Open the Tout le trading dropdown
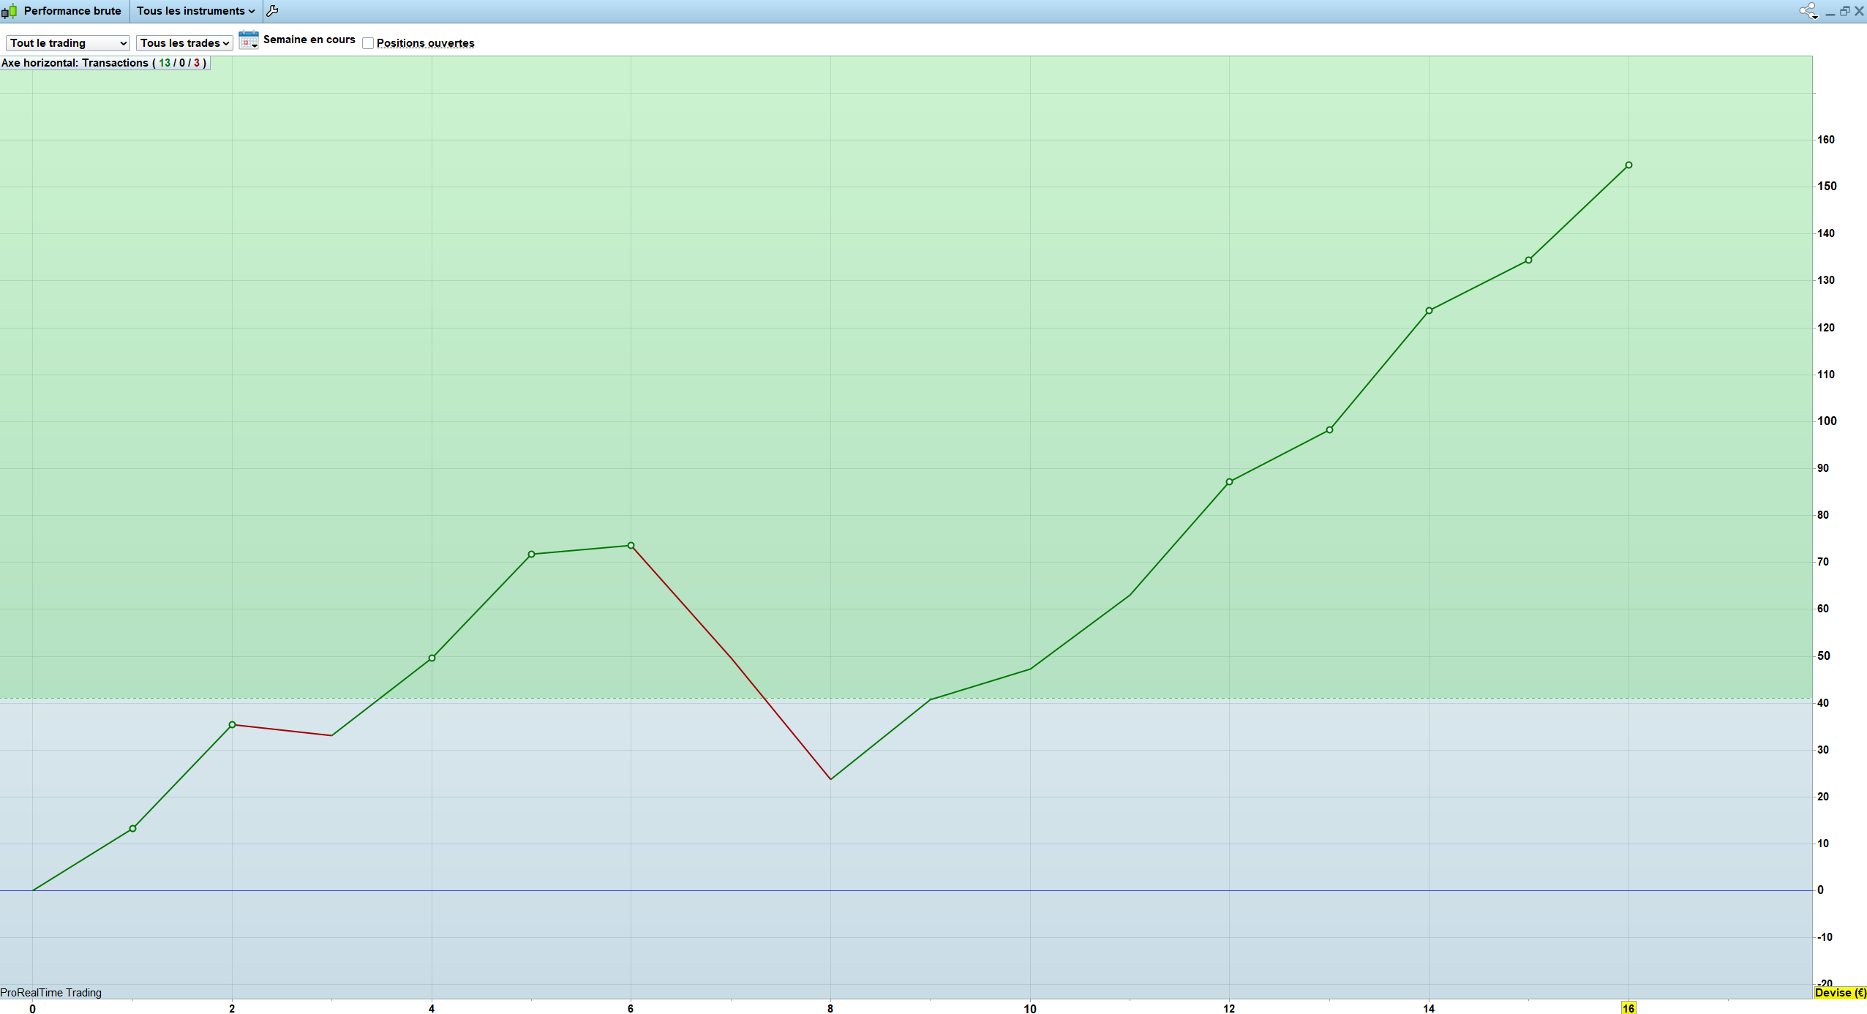 point(68,43)
